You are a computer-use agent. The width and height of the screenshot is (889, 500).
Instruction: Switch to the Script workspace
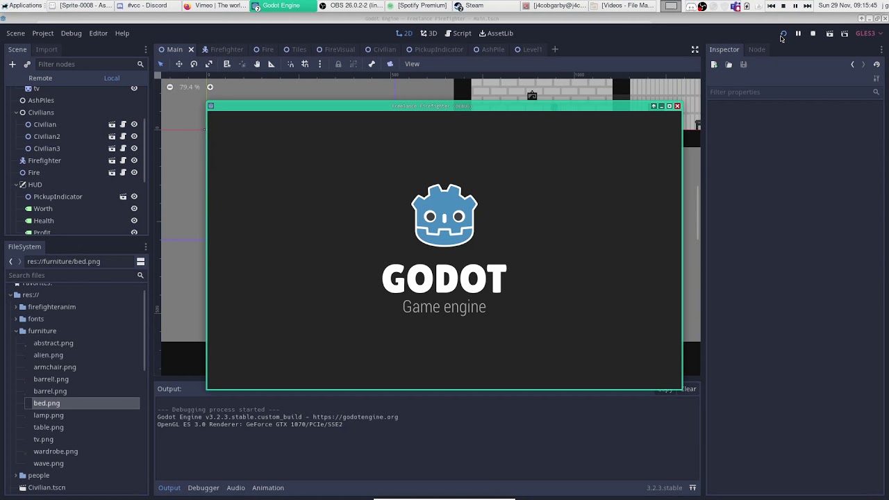[x=458, y=33]
